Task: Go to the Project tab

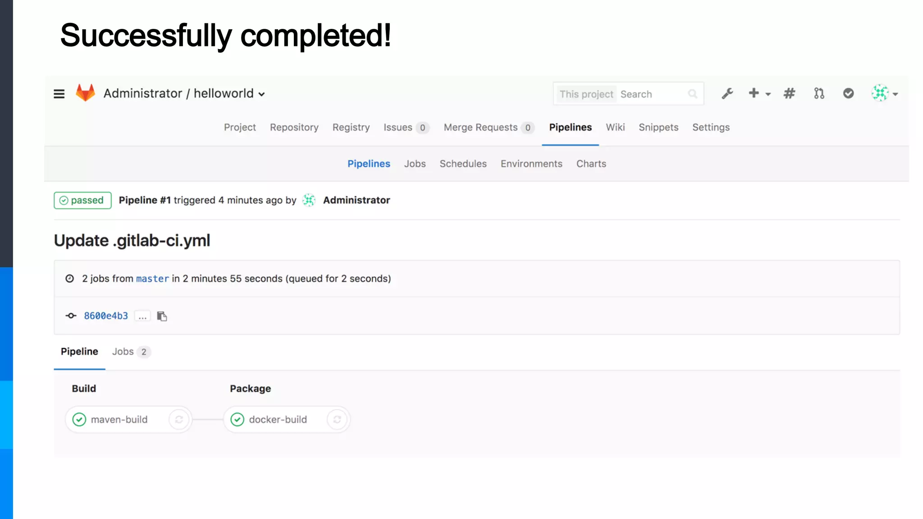Action: (x=240, y=127)
